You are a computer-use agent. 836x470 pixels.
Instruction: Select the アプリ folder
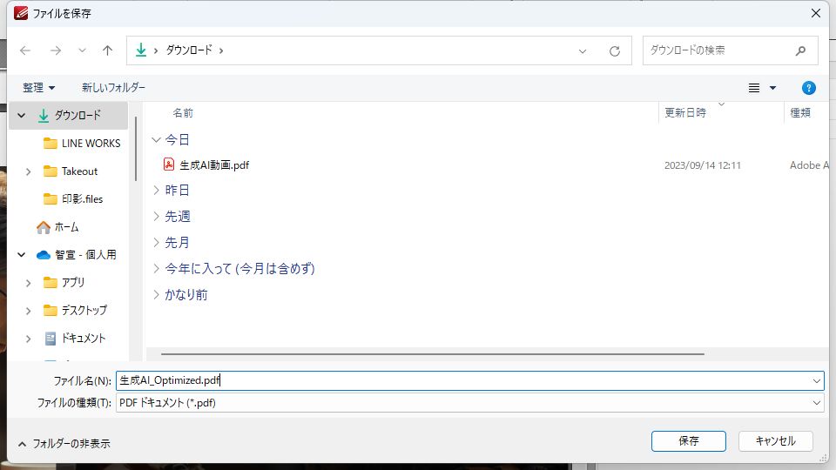point(73,282)
